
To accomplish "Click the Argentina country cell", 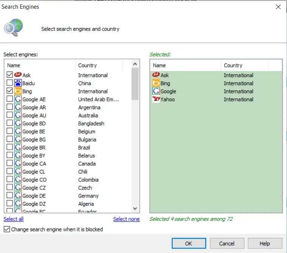I will point(89,107).
